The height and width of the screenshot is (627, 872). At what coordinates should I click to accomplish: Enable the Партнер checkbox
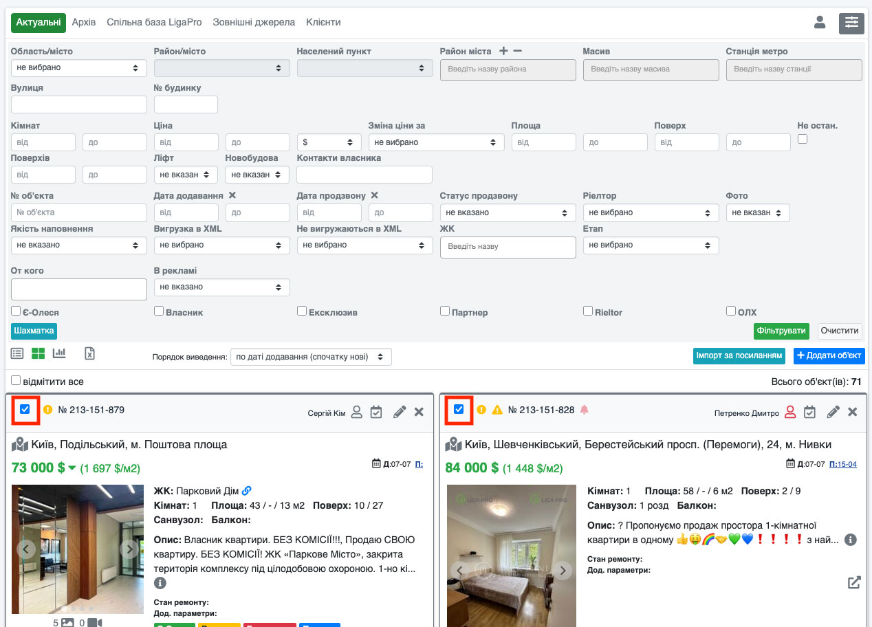coord(445,311)
